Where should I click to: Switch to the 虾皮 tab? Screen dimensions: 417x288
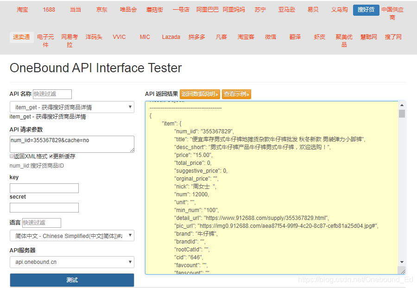(x=319, y=37)
